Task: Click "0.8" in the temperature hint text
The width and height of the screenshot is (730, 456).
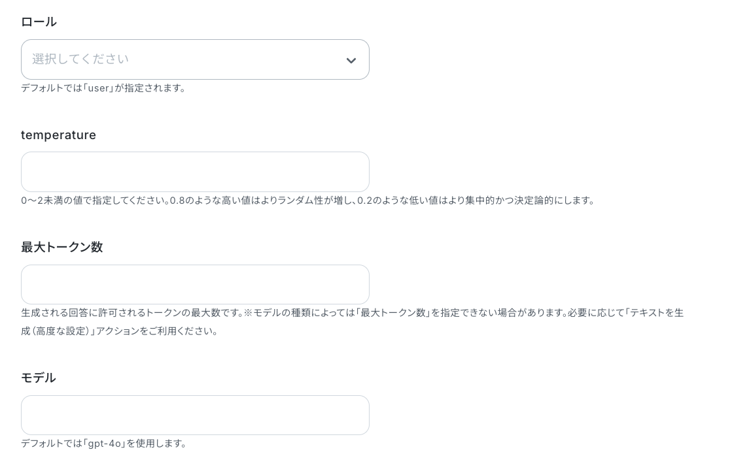Action: (177, 201)
